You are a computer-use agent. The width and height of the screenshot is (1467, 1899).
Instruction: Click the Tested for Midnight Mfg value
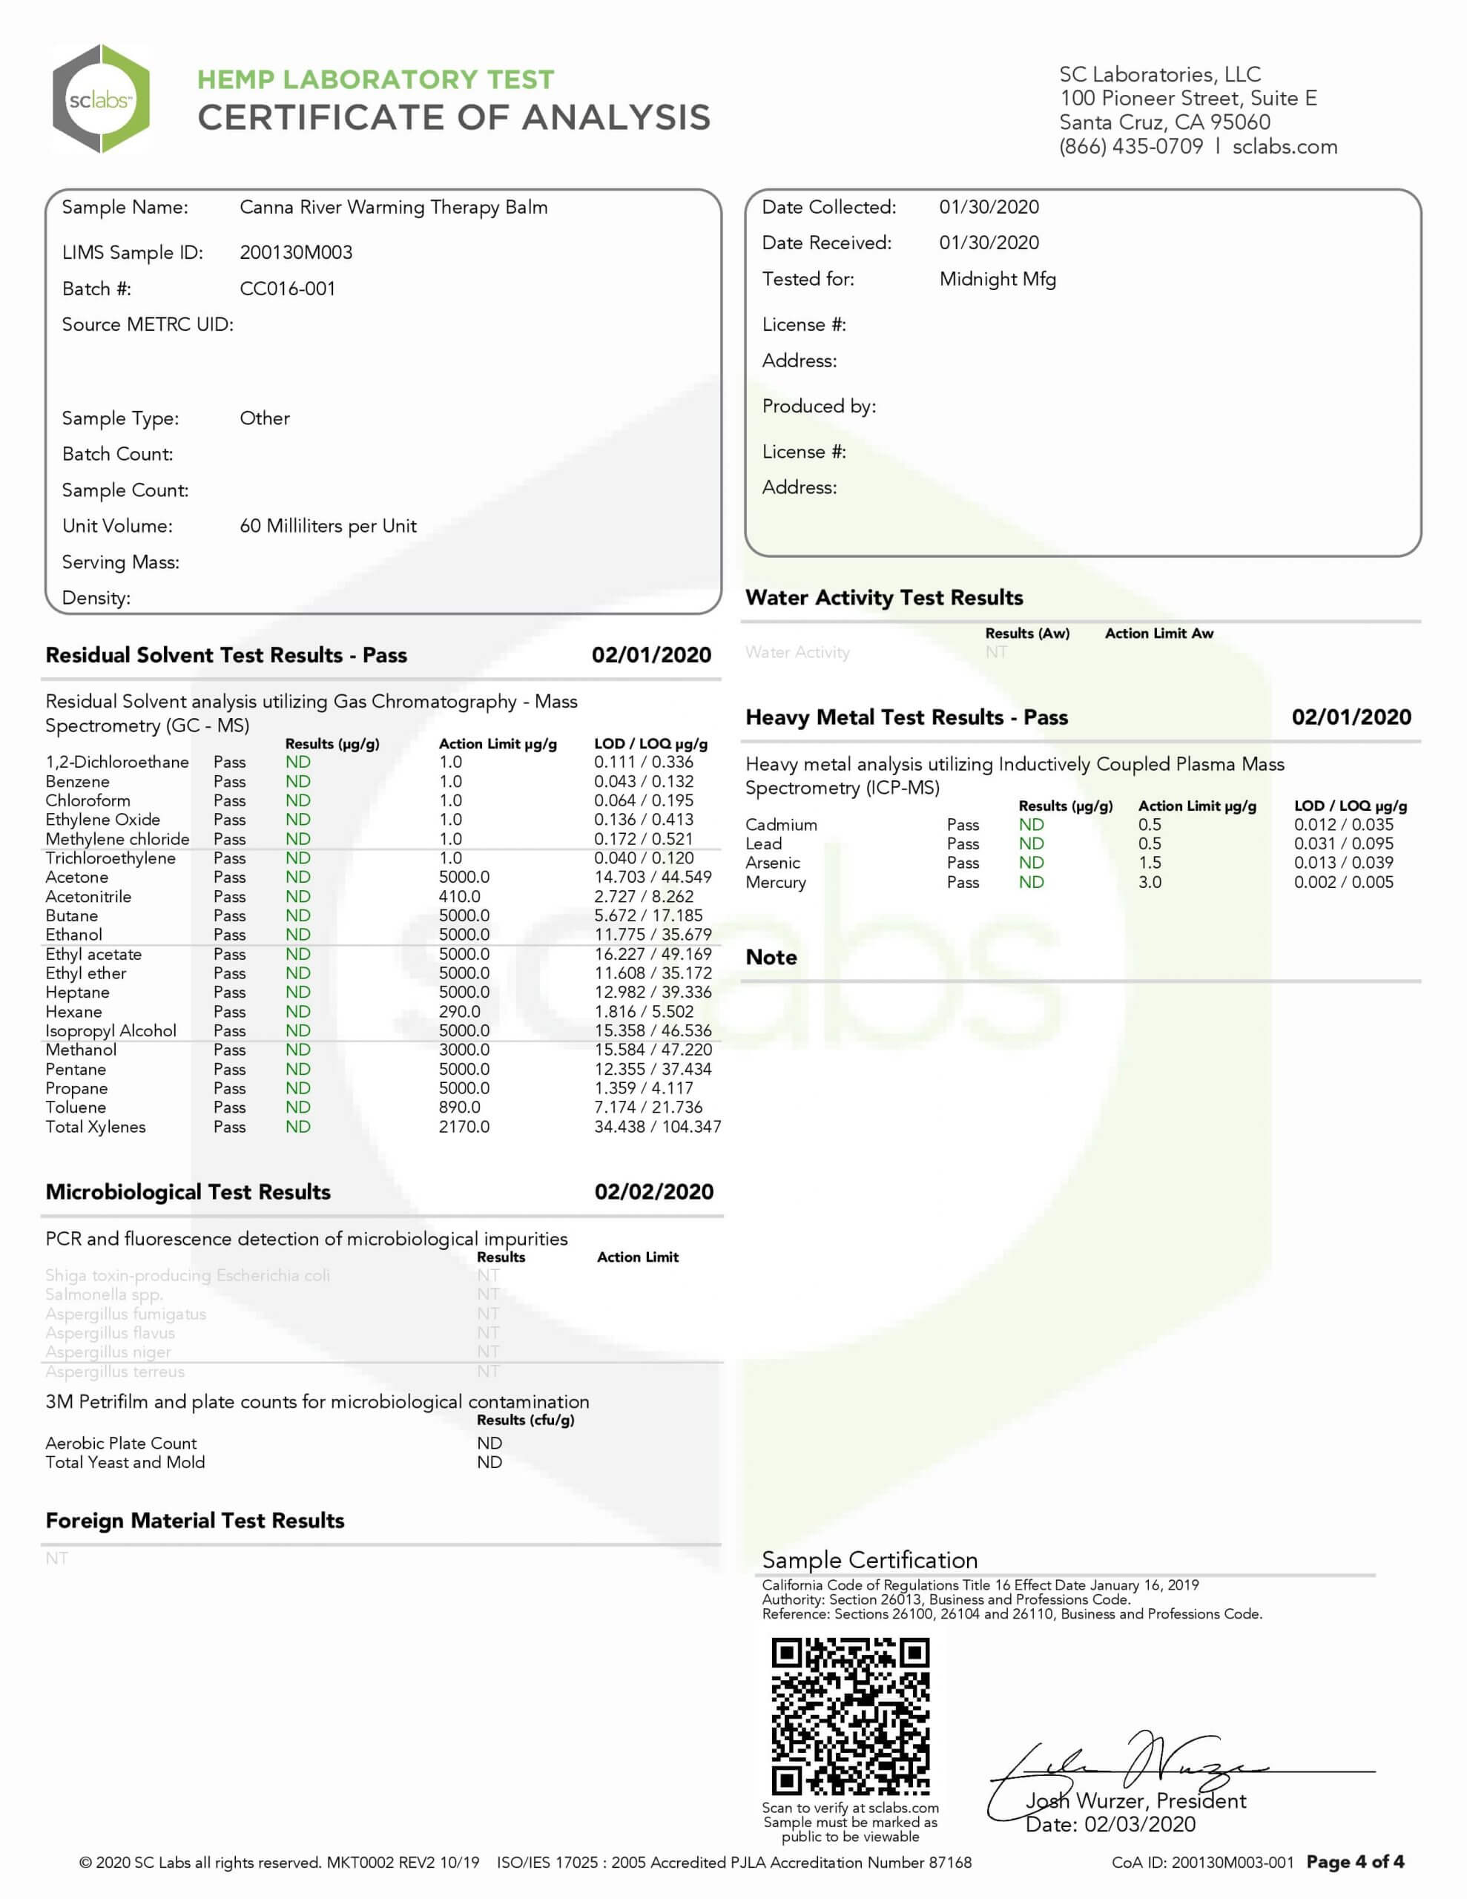(998, 279)
